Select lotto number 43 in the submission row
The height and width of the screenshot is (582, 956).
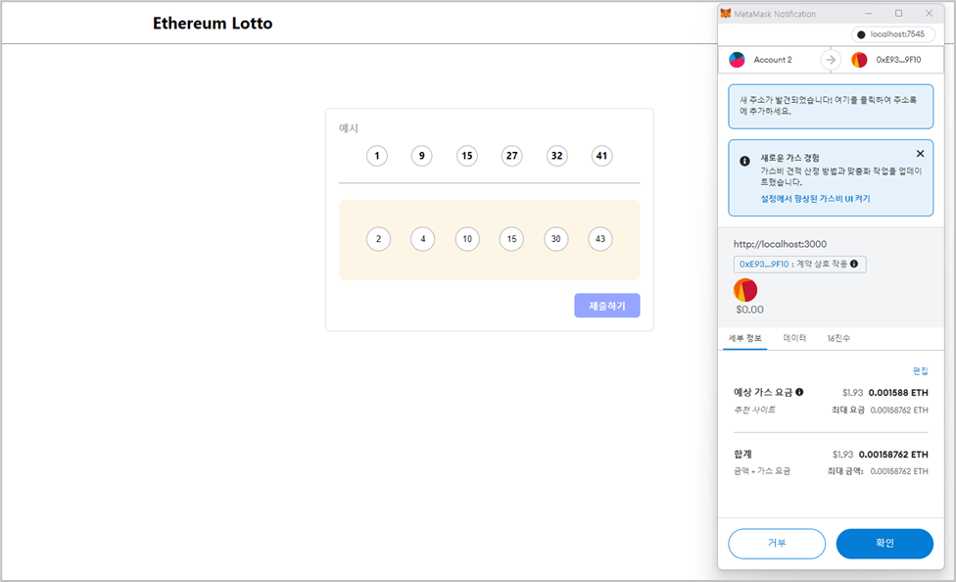coord(600,238)
